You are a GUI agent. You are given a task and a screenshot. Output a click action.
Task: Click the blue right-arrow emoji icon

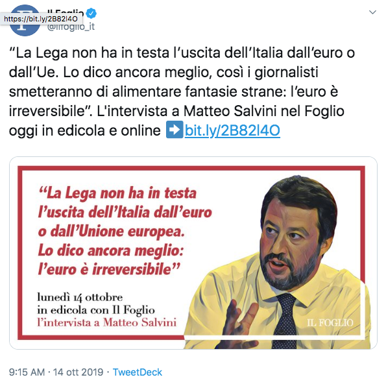pyautogui.click(x=175, y=130)
